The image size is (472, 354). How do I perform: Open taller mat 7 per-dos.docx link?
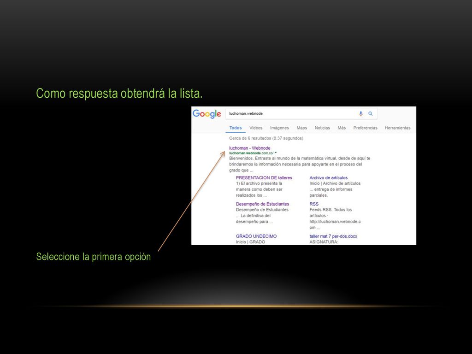(x=333, y=236)
